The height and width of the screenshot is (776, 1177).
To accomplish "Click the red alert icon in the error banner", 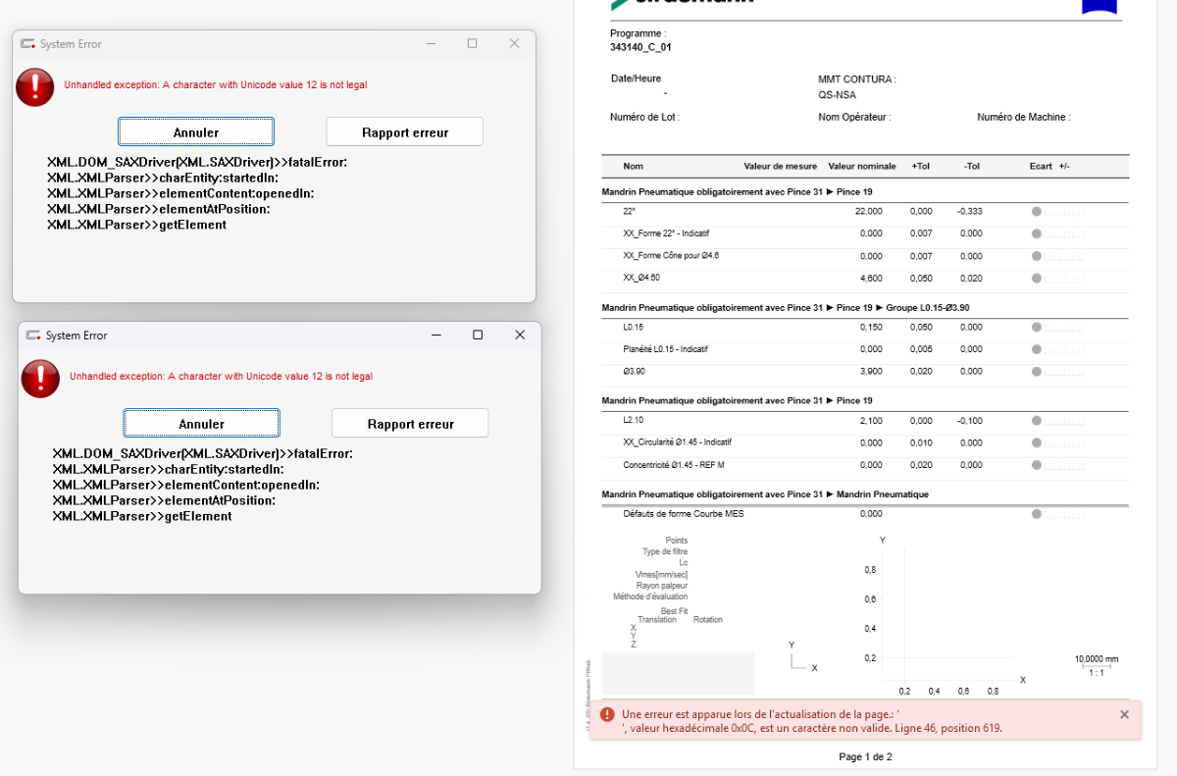I will pos(607,714).
